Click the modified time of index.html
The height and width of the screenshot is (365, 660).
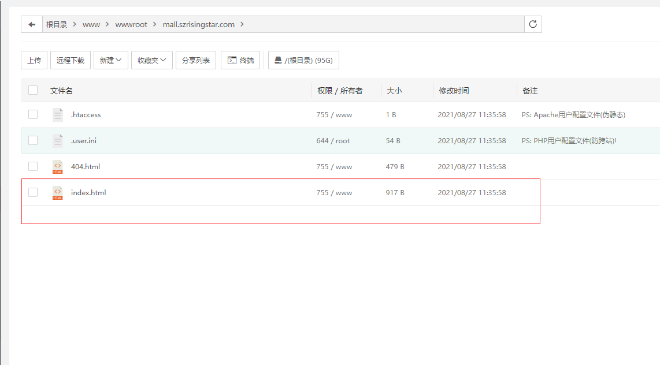(x=472, y=192)
